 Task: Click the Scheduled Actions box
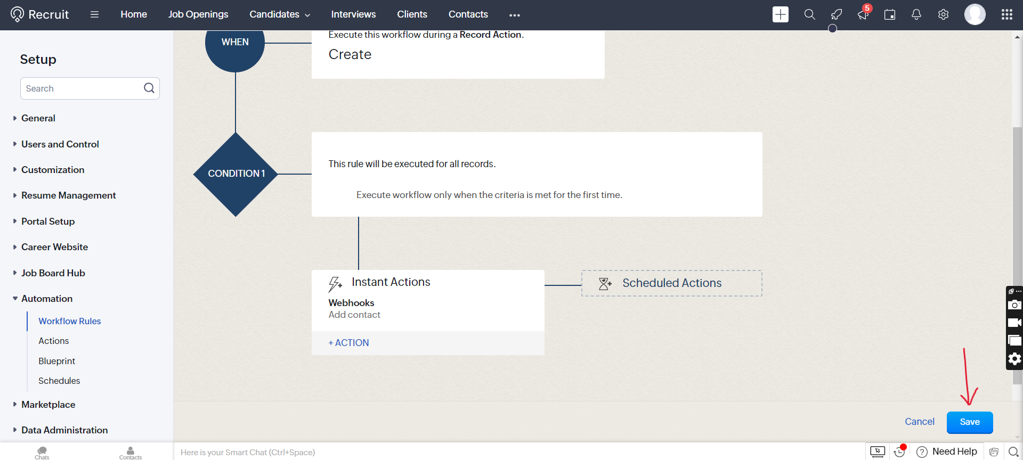point(672,283)
